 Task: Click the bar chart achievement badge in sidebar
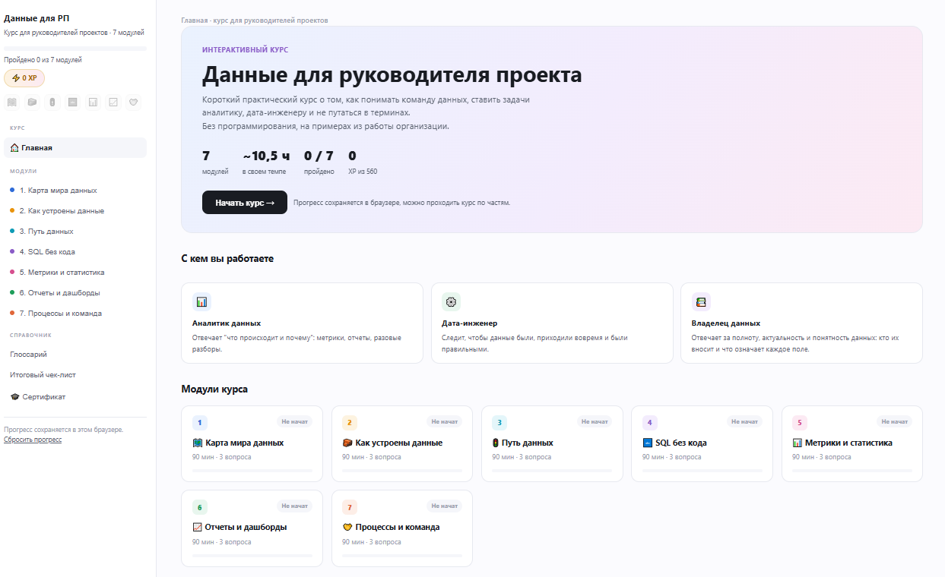point(93,102)
